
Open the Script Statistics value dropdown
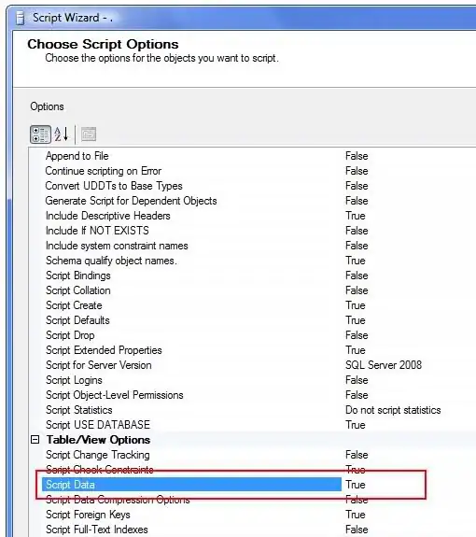(393, 410)
